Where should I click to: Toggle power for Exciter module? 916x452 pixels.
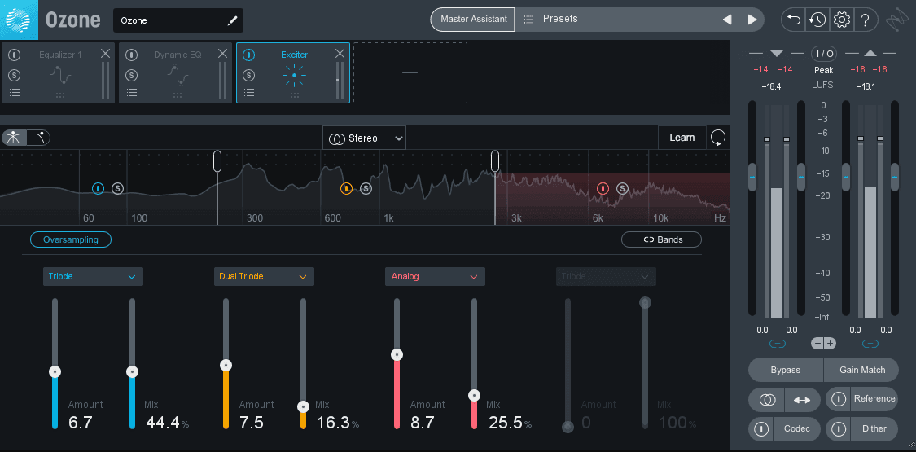click(x=249, y=55)
